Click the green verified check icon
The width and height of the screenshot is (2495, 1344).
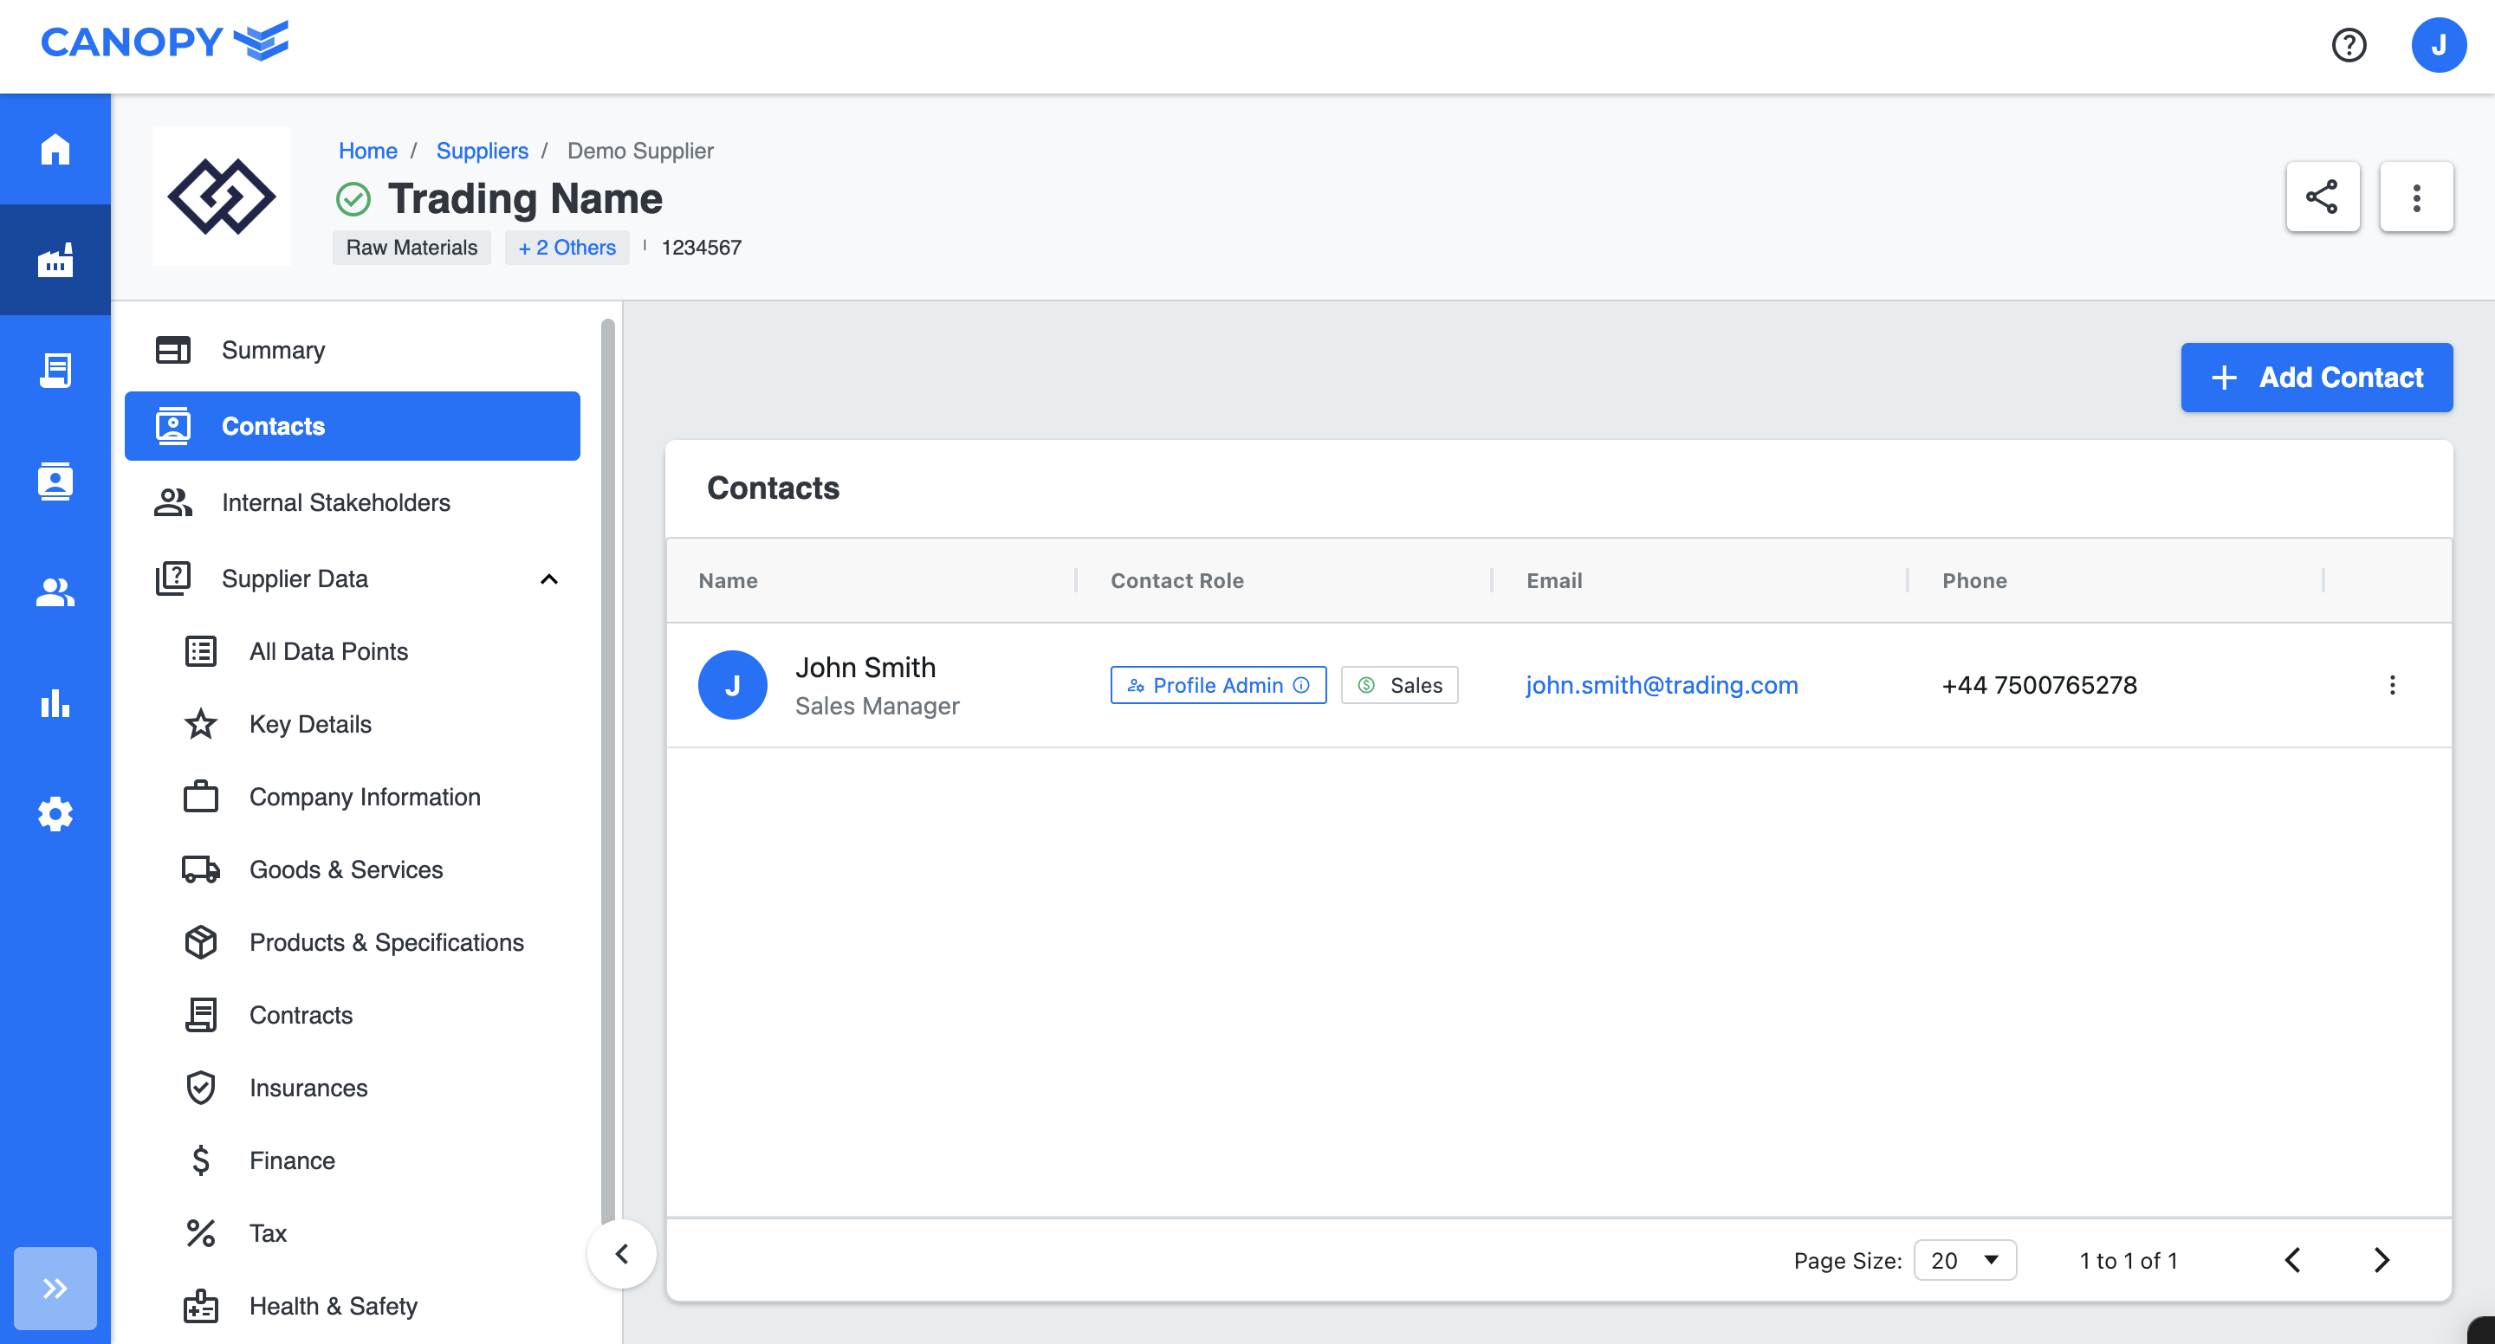(353, 198)
